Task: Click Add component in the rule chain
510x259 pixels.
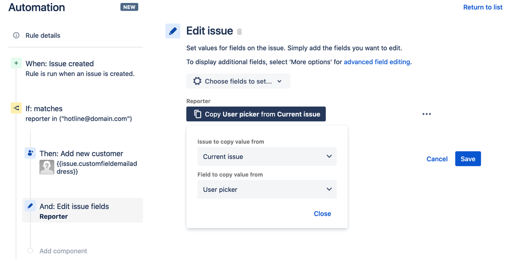Action: (63, 251)
